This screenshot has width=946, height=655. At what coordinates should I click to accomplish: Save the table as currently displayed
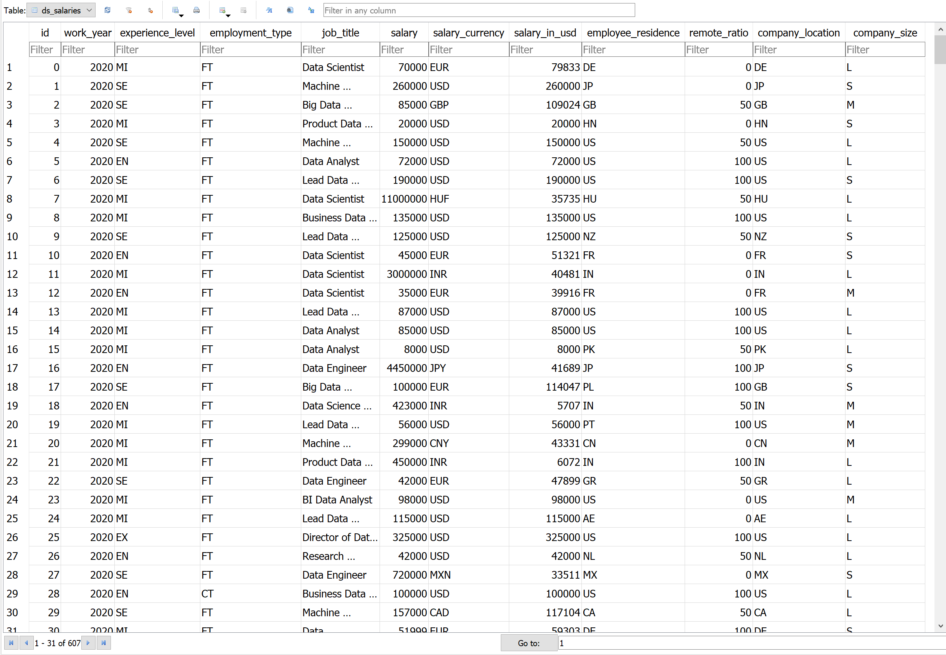click(175, 10)
